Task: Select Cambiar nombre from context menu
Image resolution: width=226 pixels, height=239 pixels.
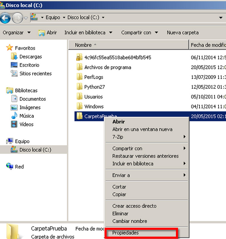Action: click(130, 221)
